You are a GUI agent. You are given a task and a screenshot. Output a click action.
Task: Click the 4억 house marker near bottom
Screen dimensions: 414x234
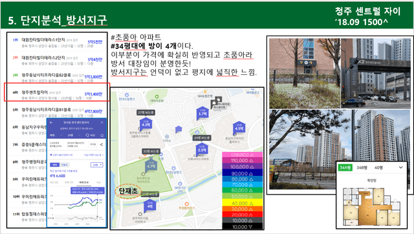[x=149, y=206]
